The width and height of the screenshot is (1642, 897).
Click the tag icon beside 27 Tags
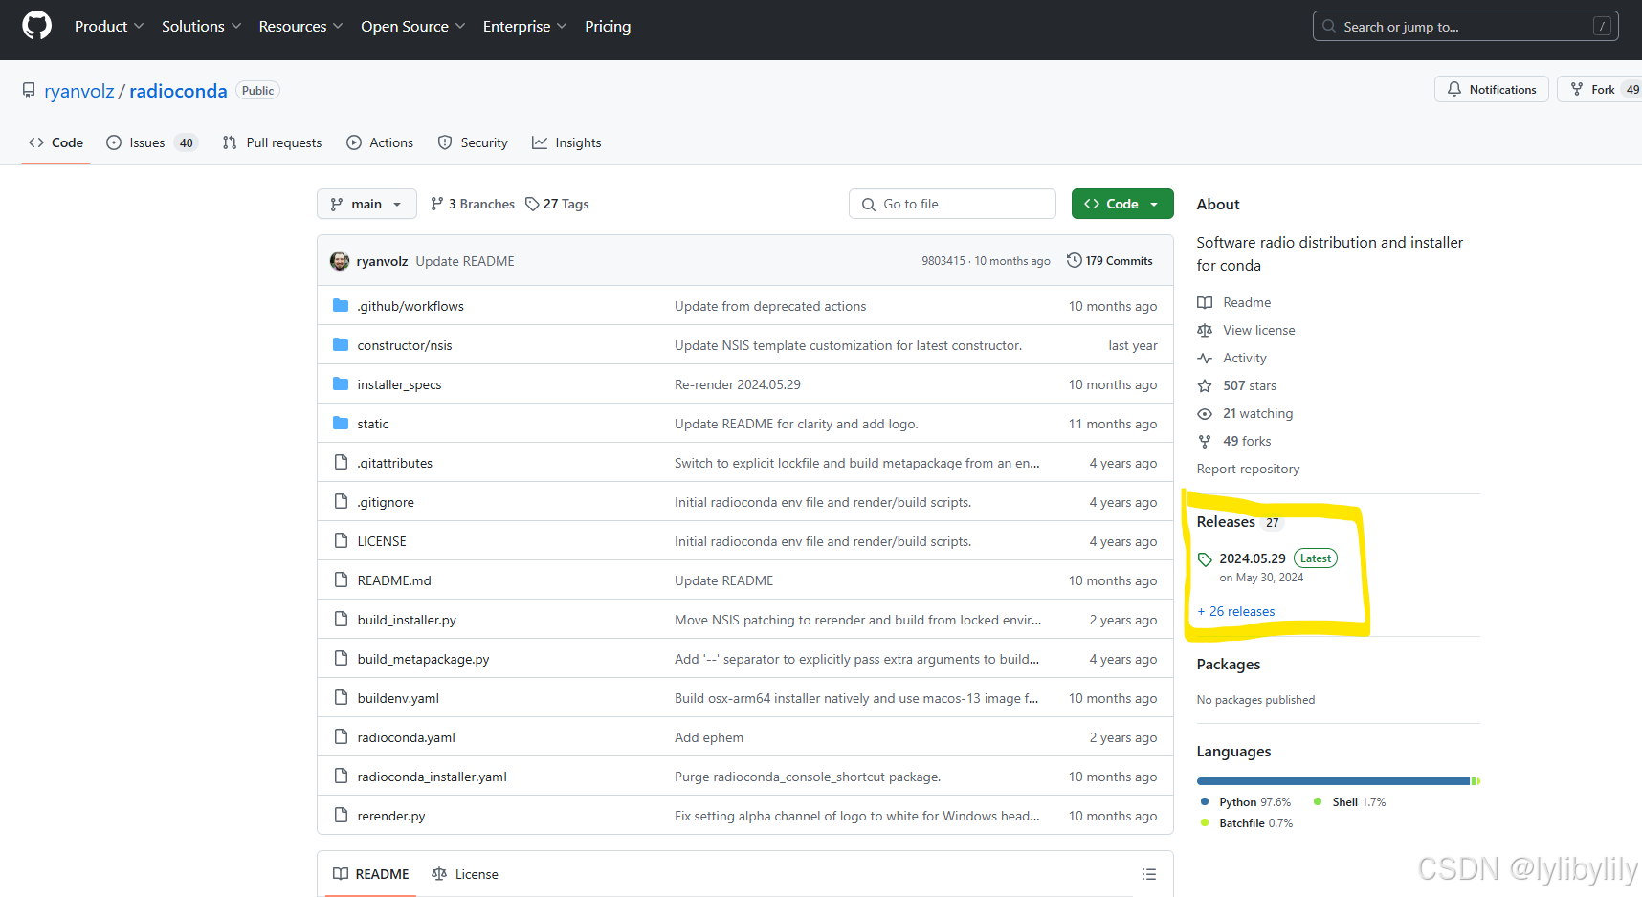tap(532, 204)
